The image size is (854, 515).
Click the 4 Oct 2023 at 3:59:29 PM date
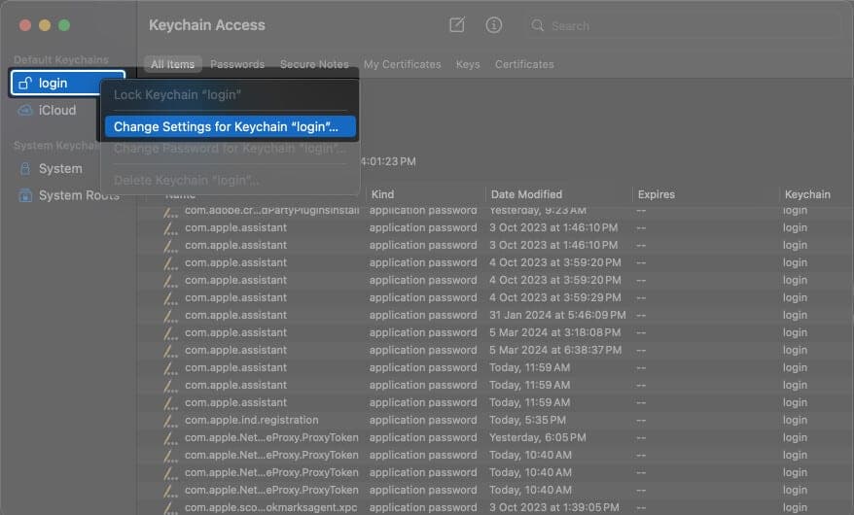tap(554, 297)
